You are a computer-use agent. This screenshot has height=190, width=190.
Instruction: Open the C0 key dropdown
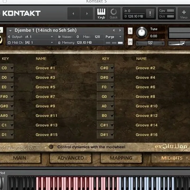click(x=7, y=68)
